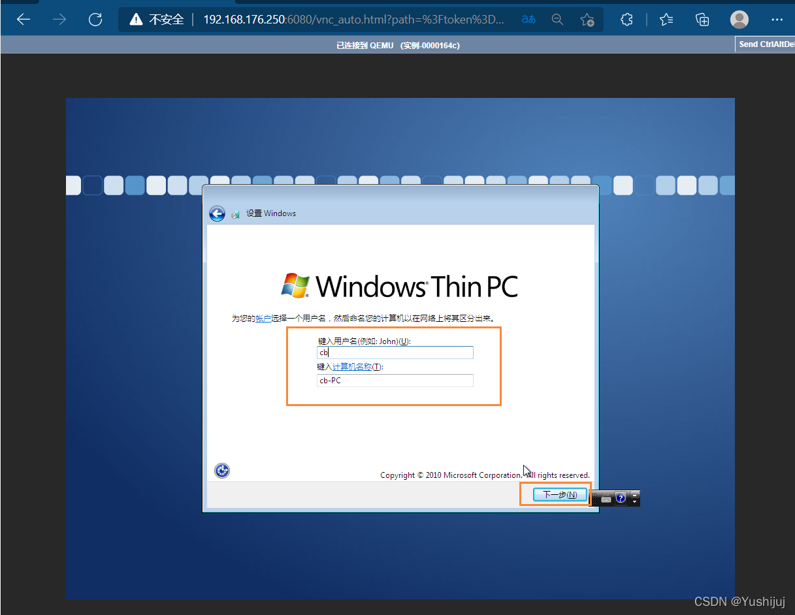The image size is (795, 615).
Task: Open the translate page icon
Action: [528, 20]
